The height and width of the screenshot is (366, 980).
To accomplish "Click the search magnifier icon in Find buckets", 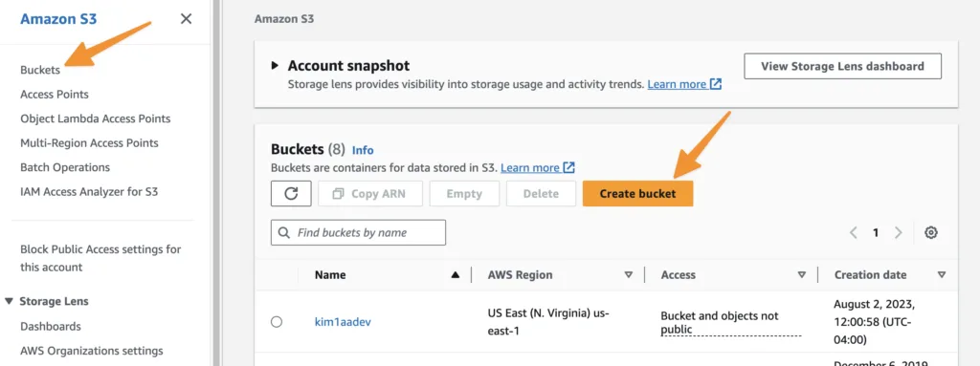I will 284,232.
